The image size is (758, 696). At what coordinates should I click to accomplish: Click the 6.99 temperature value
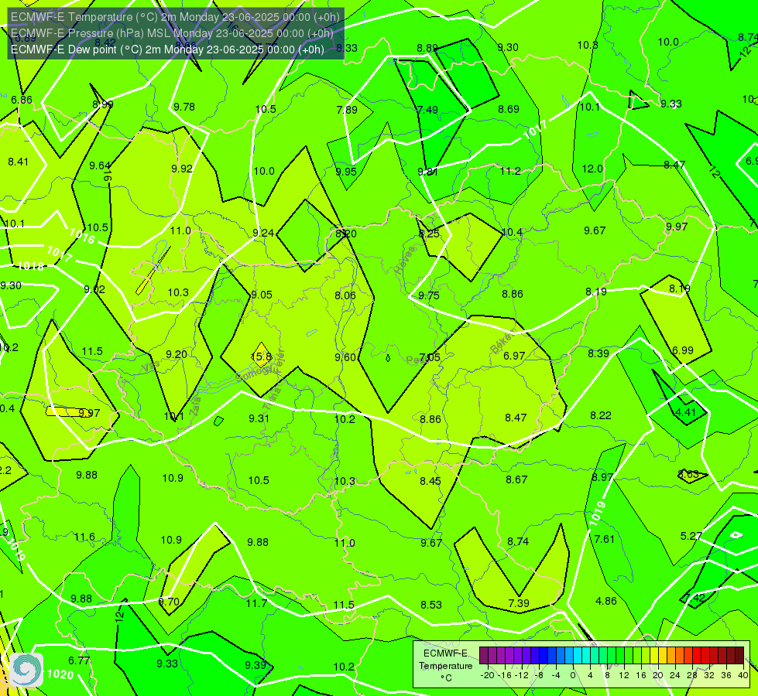click(683, 350)
